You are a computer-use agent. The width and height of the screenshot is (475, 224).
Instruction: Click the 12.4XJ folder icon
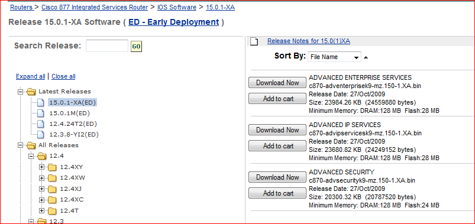pos(53,189)
